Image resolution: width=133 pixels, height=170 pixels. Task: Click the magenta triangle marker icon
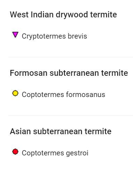[x=15, y=35]
